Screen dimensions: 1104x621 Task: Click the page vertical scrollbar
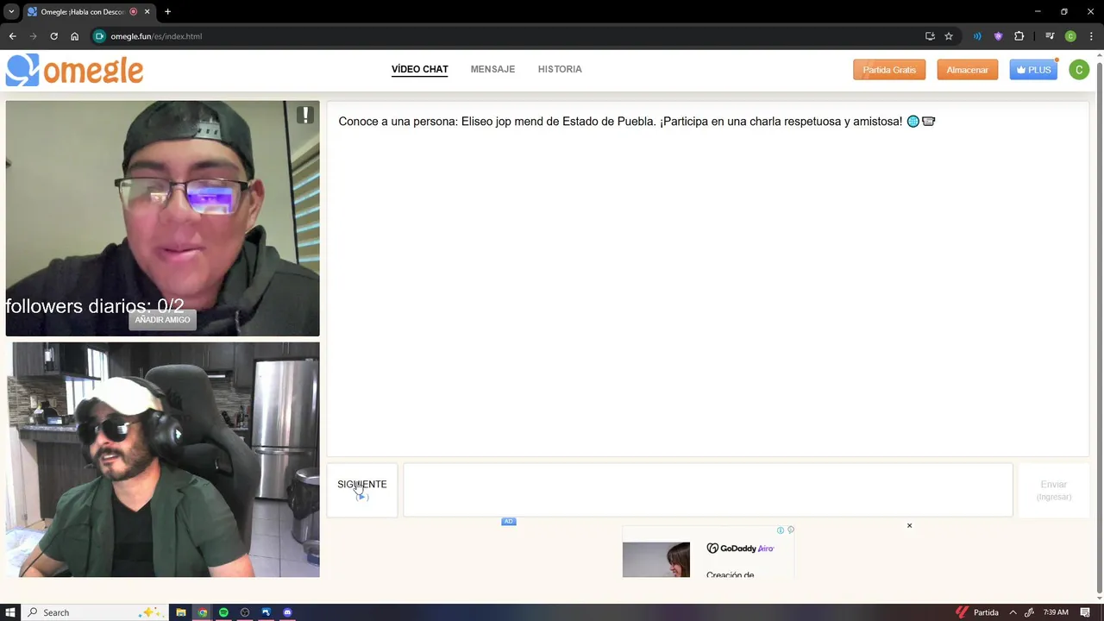point(1098,328)
